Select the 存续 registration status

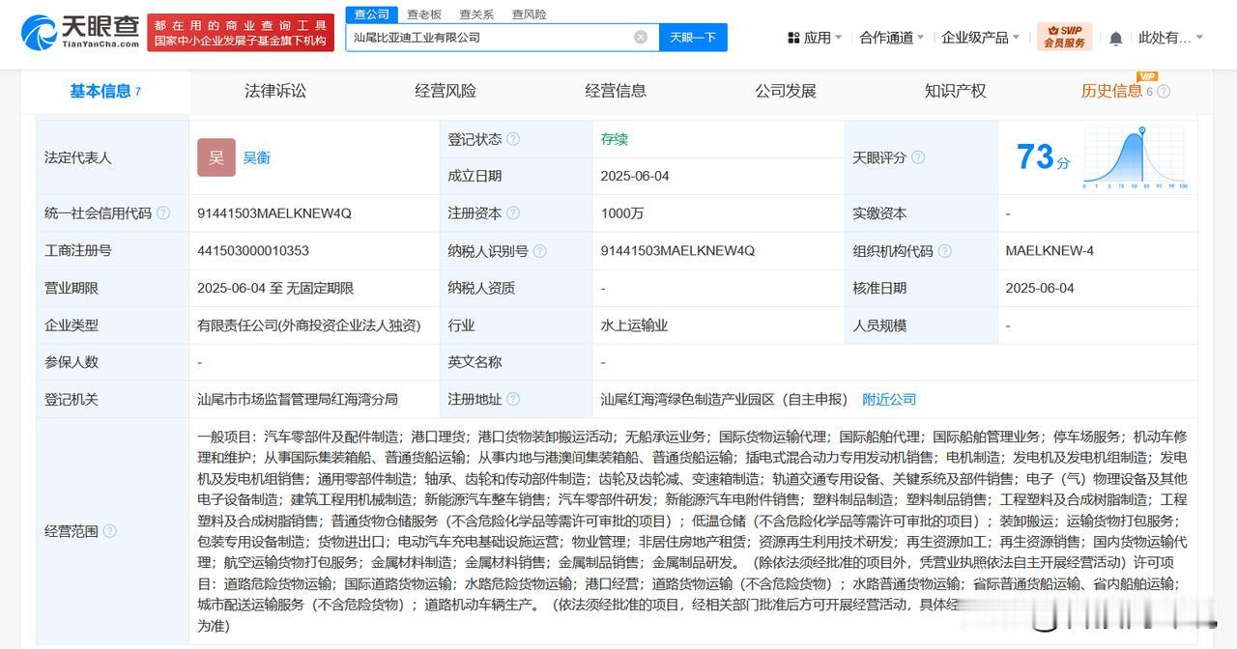tap(615, 139)
